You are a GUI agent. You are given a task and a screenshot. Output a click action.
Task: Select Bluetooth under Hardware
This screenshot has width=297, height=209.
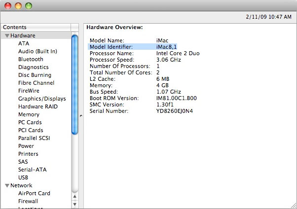[31, 59]
